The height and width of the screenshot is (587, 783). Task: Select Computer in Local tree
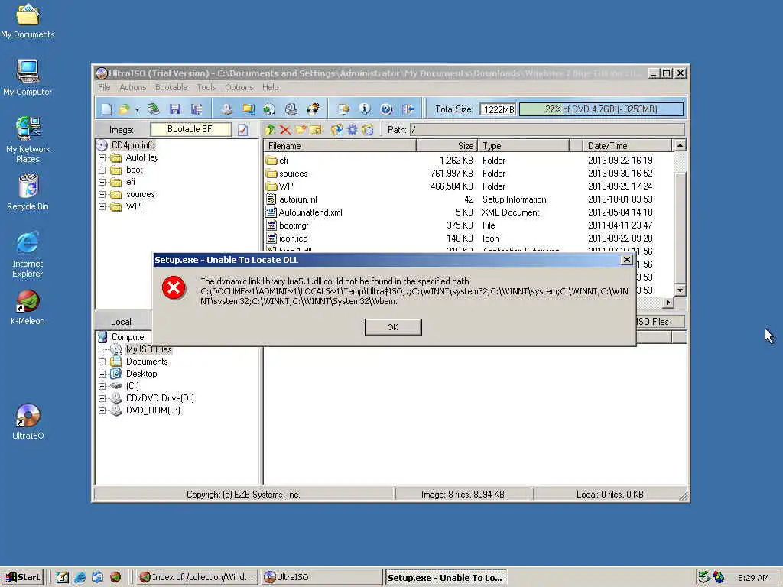click(128, 337)
